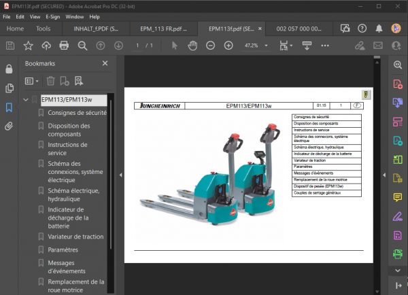Go to previous page arrow

pos(101,46)
